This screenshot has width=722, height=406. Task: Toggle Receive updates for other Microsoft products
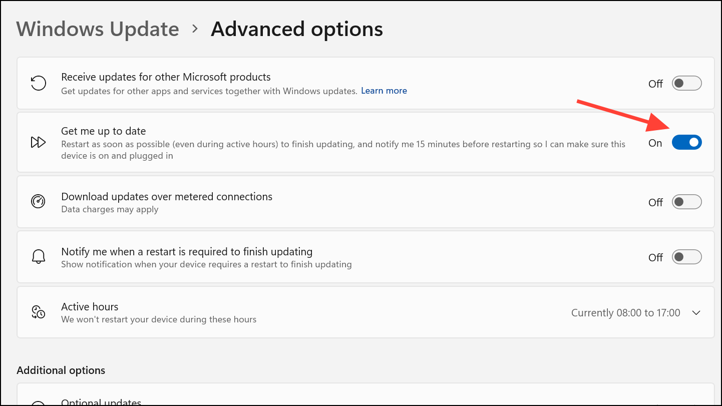coord(686,83)
